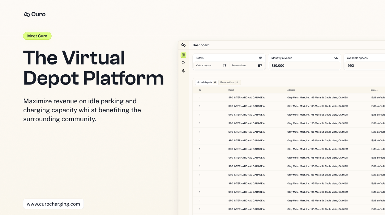
Task: Click the Depot column header
Action: click(231, 90)
